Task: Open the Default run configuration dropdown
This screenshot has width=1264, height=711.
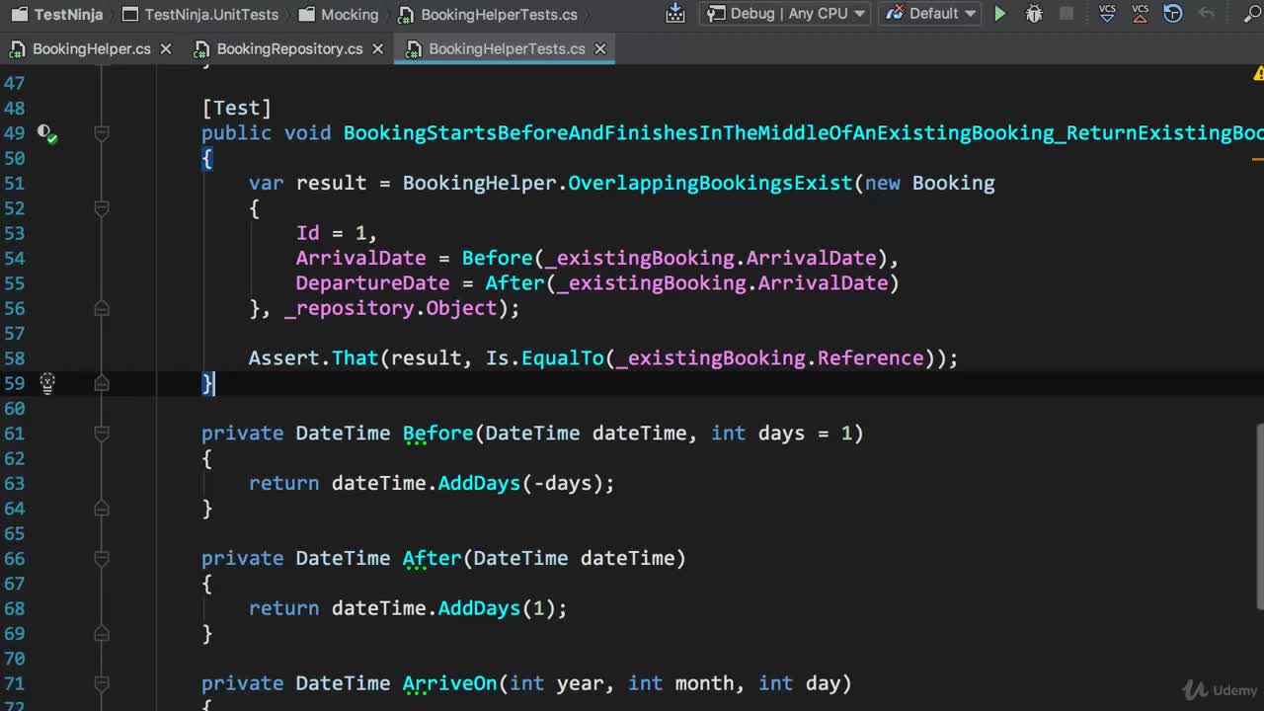Action: click(x=930, y=14)
